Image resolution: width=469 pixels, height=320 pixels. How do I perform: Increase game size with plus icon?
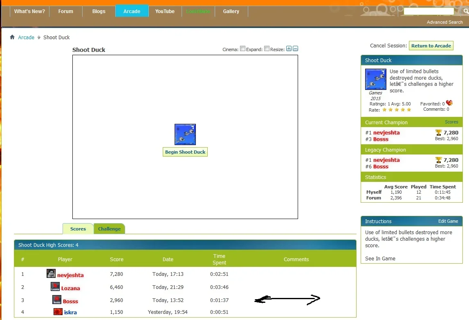(289, 49)
